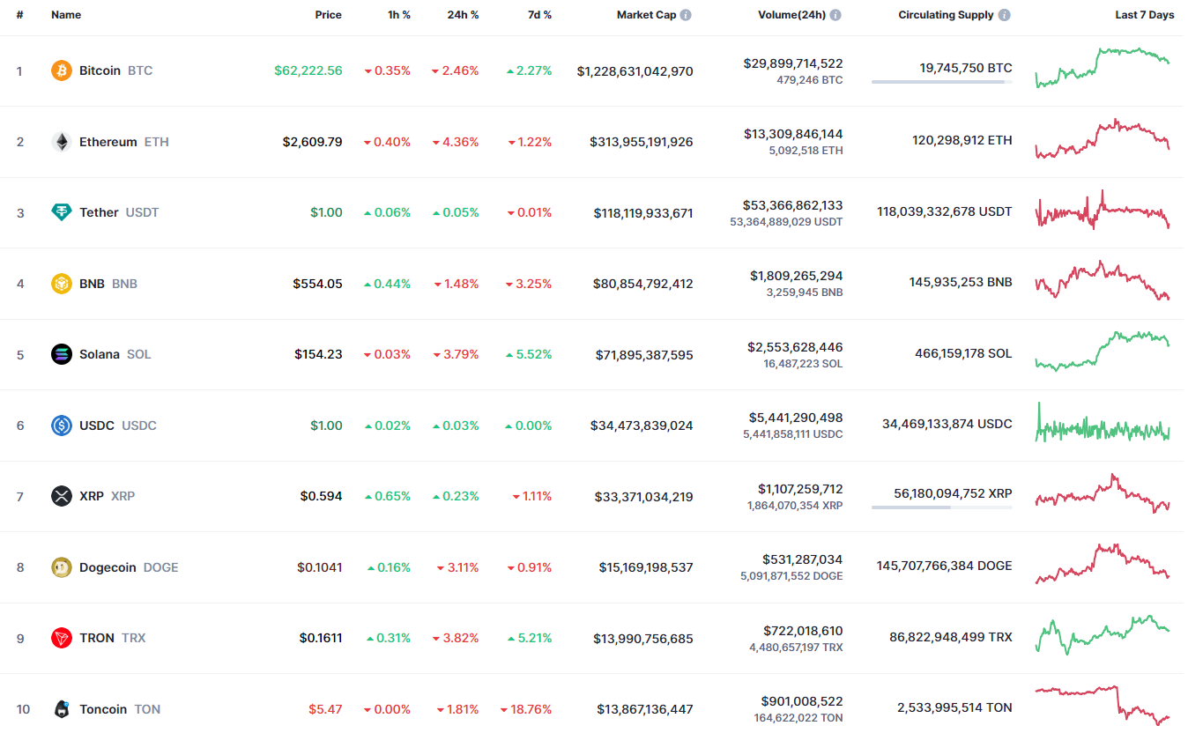Click the TRON logo icon
This screenshot has width=1188, height=733.
[61, 638]
